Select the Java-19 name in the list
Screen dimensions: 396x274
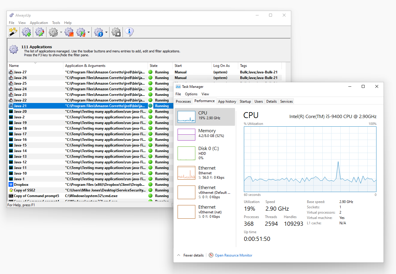20,123
